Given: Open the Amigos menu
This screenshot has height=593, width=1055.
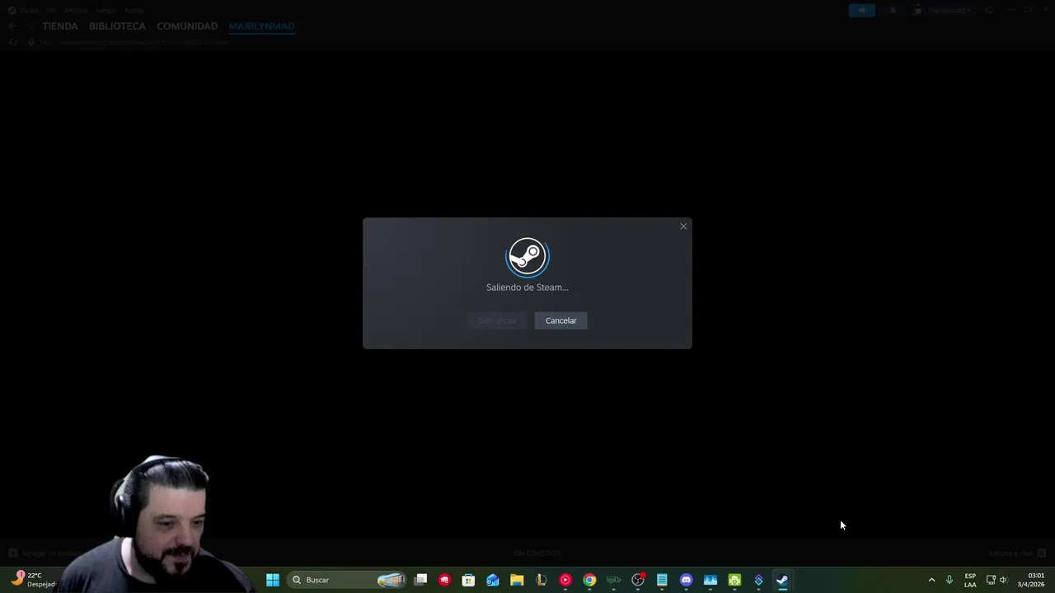Looking at the screenshot, I should tap(76, 10).
